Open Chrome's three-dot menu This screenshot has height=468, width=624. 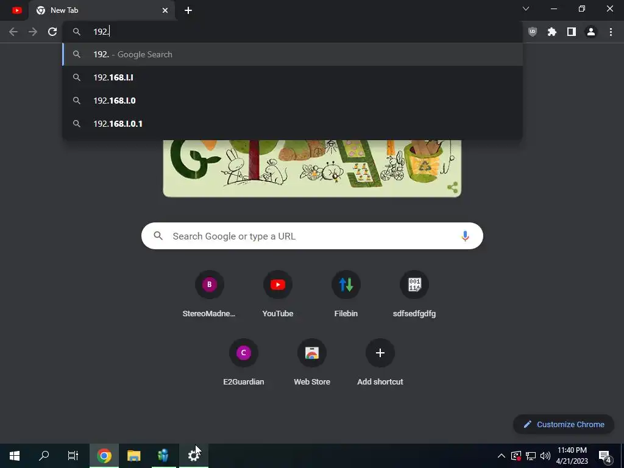pyautogui.click(x=611, y=32)
